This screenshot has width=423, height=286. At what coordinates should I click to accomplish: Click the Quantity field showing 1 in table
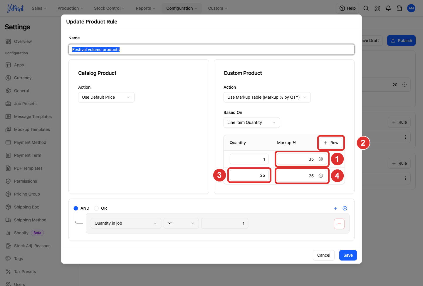249,159
